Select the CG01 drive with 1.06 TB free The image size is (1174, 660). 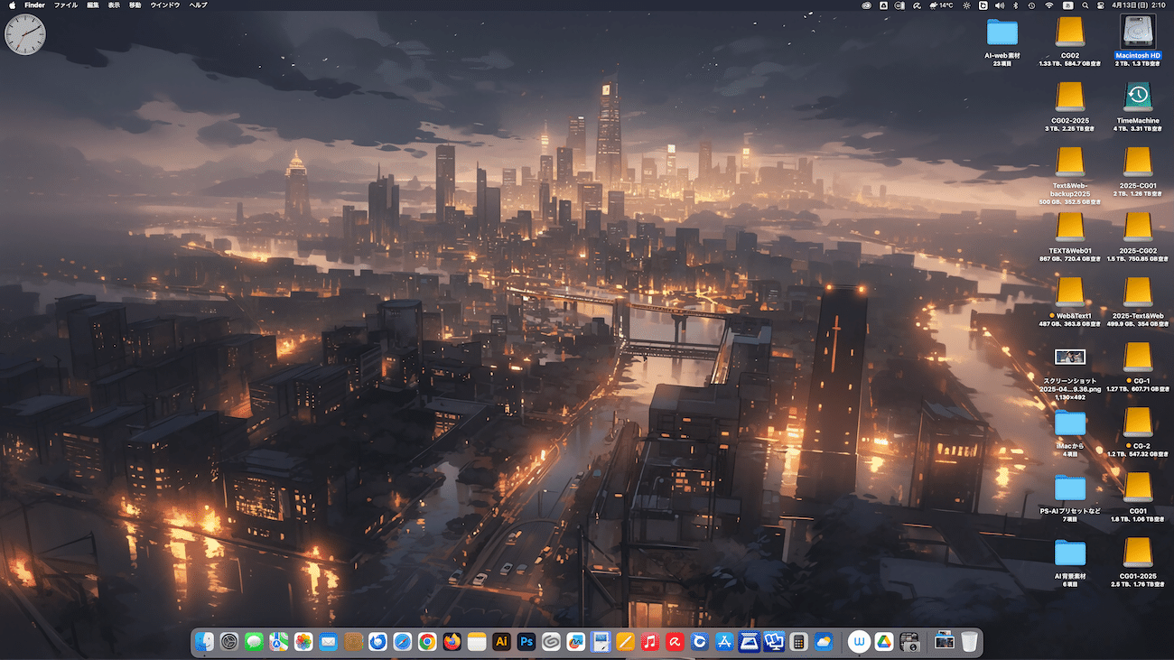[x=1138, y=488]
